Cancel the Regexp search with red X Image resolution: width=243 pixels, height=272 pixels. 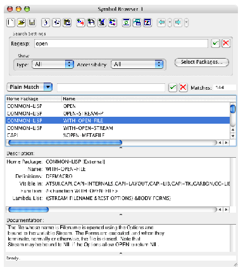[226, 44]
